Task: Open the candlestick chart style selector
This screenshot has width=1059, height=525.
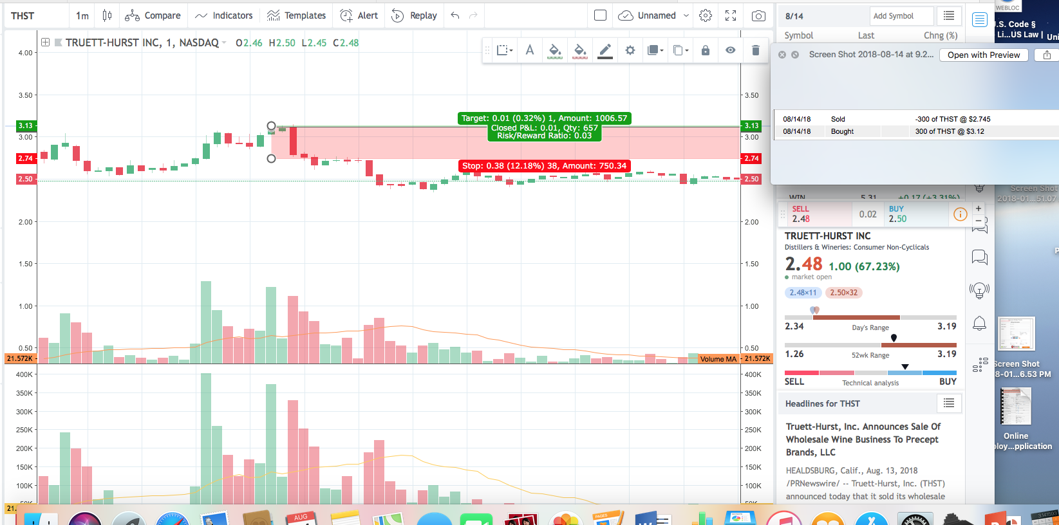Action: 107,15
